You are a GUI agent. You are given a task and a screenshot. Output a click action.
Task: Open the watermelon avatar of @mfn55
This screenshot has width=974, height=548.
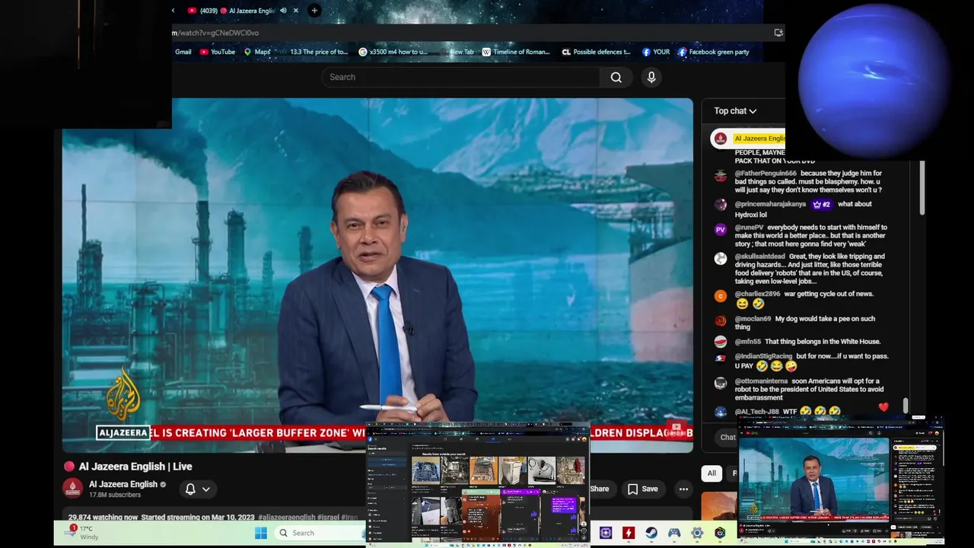pyautogui.click(x=721, y=342)
